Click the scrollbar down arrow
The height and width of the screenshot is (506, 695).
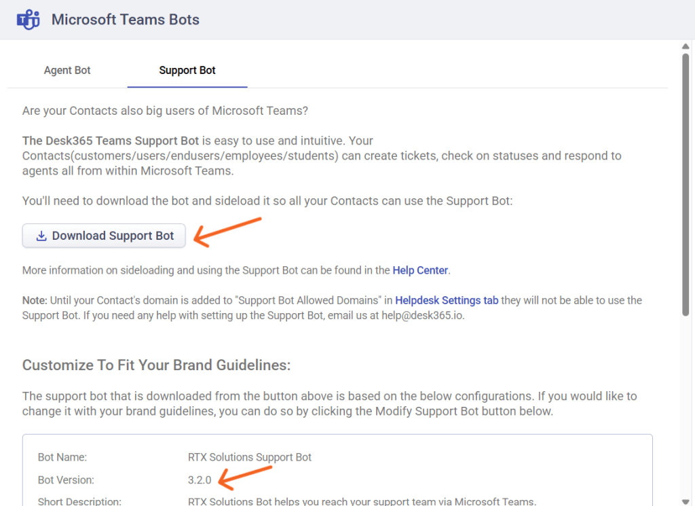pyautogui.click(x=686, y=501)
